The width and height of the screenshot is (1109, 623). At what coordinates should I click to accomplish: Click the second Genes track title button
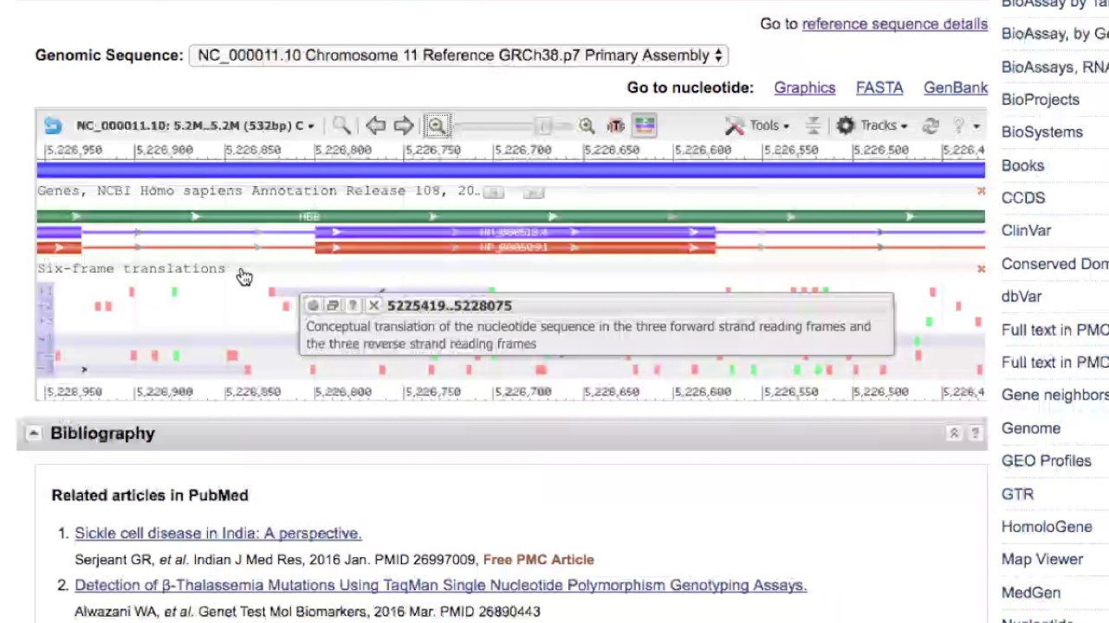point(534,192)
